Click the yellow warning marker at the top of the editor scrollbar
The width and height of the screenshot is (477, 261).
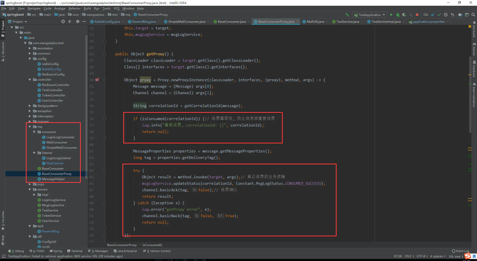[x=469, y=27]
